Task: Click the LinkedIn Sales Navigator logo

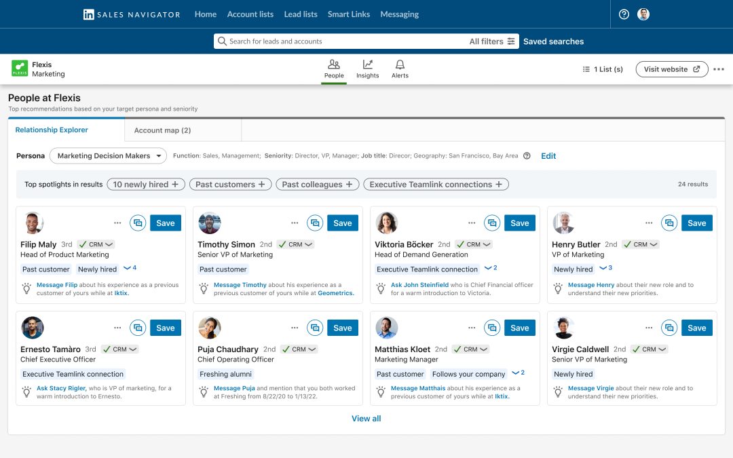Action: pos(132,14)
